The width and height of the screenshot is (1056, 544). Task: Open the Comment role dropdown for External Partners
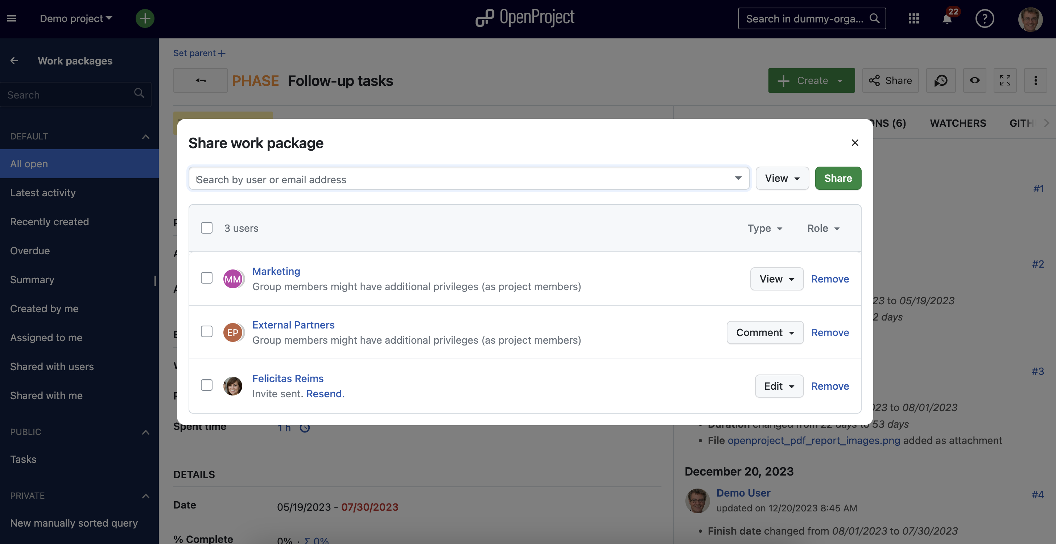tap(764, 333)
